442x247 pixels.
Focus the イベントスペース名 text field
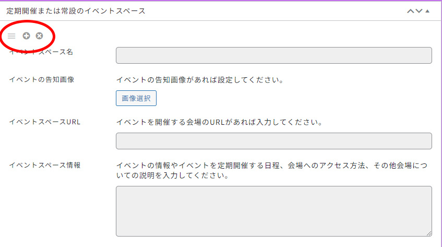click(273, 55)
